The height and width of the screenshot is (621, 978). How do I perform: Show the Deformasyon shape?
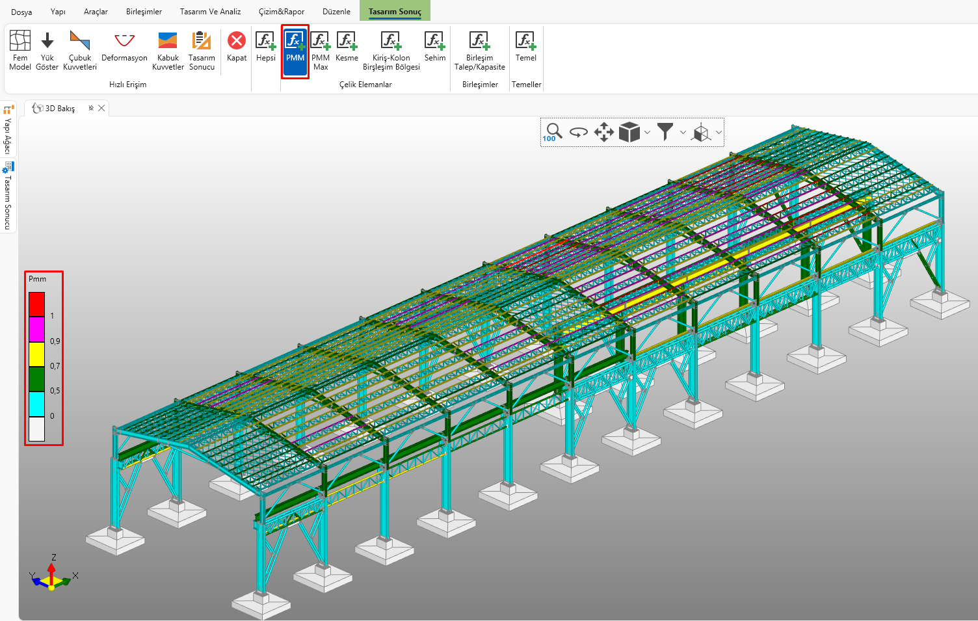point(124,47)
